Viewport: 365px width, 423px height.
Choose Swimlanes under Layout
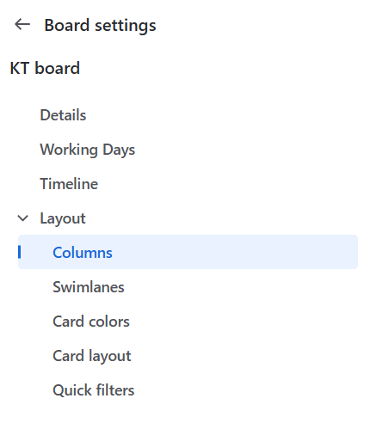coord(89,287)
